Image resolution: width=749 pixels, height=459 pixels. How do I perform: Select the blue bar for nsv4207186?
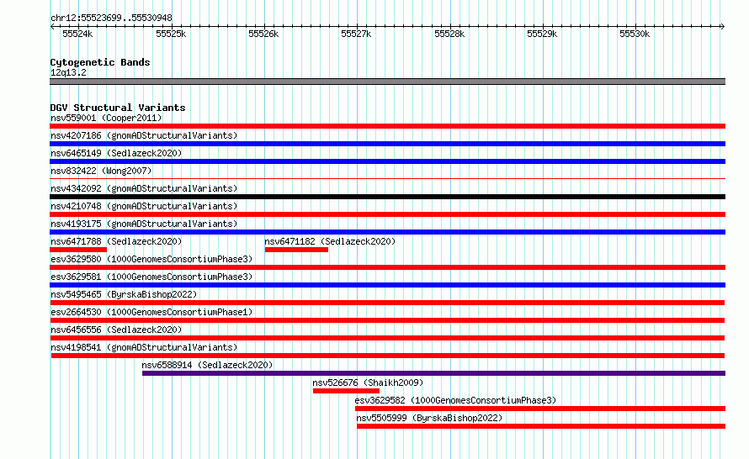387,144
